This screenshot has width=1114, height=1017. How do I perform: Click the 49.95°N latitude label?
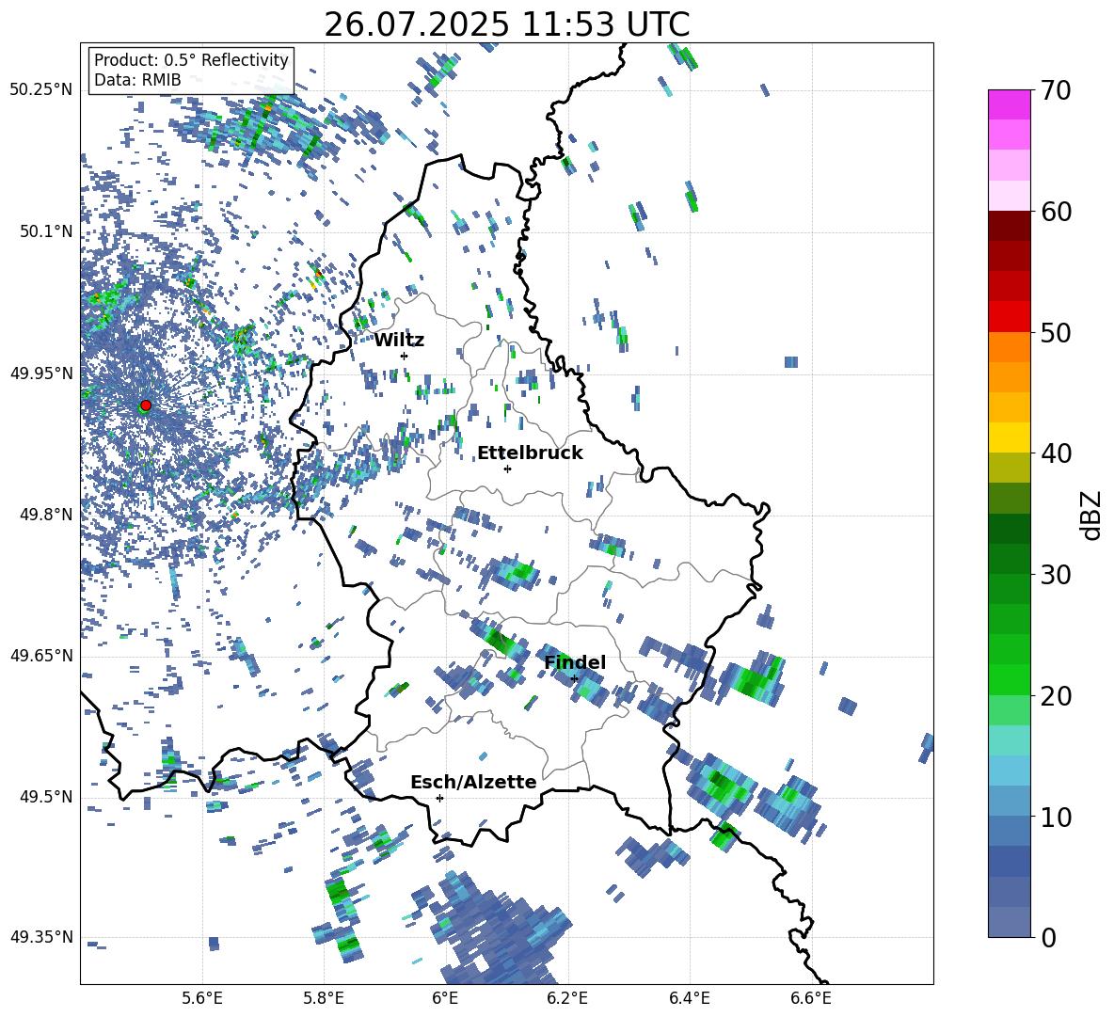tap(41, 373)
